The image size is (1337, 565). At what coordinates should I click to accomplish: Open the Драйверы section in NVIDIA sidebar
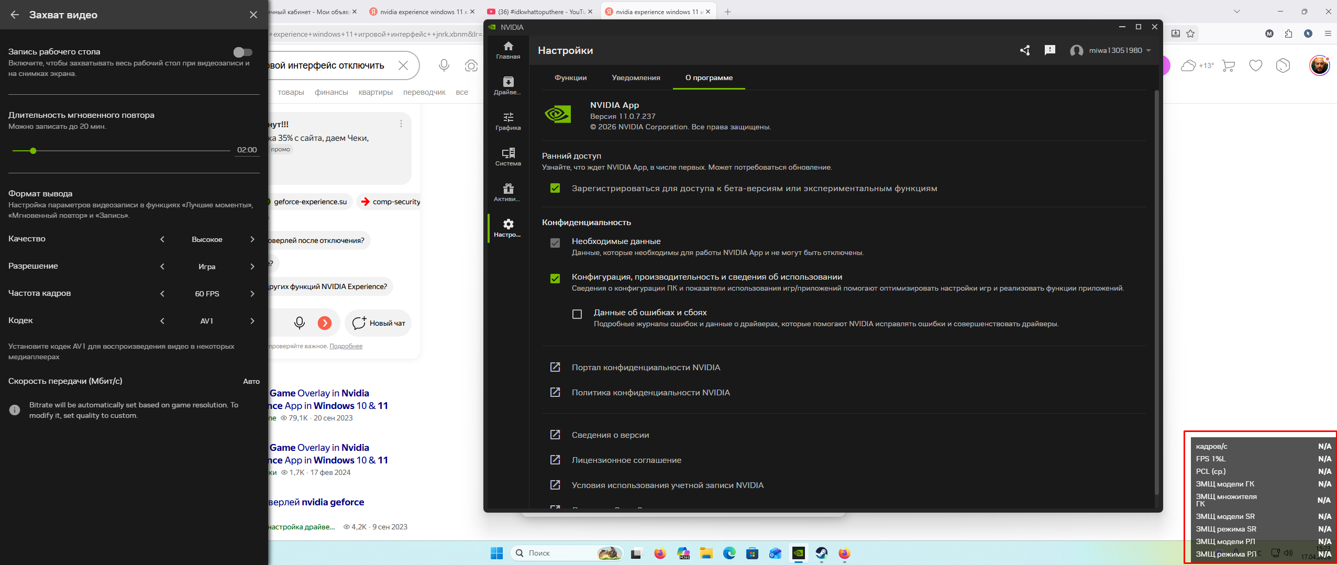tap(508, 86)
